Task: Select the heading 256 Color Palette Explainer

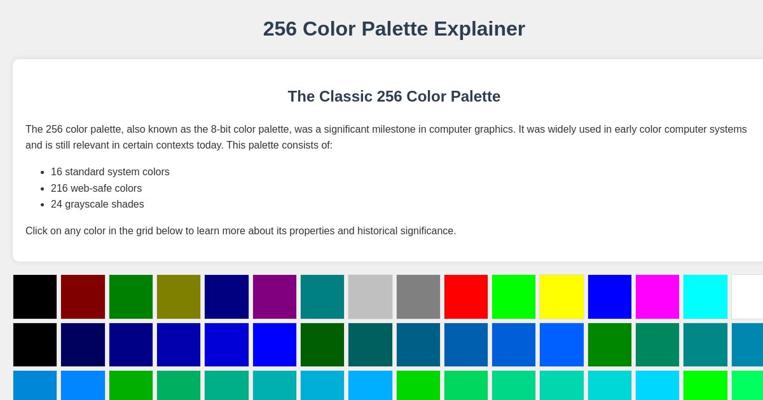Action: (x=394, y=29)
